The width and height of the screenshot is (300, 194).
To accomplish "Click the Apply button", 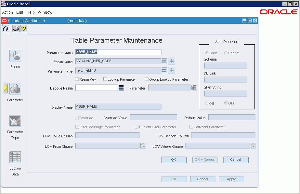I will pyautogui.click(x=231, y=179).
